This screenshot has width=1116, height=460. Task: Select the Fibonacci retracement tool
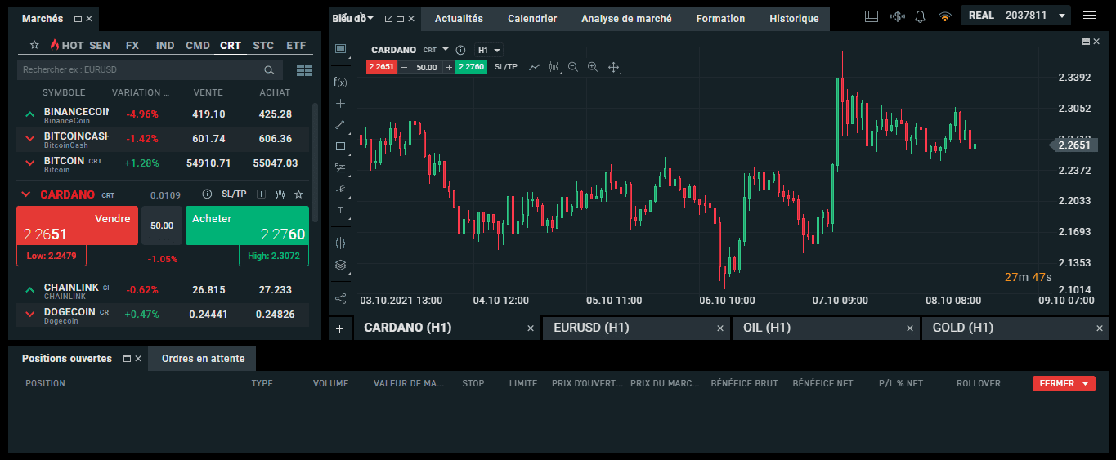coord(341,167)
